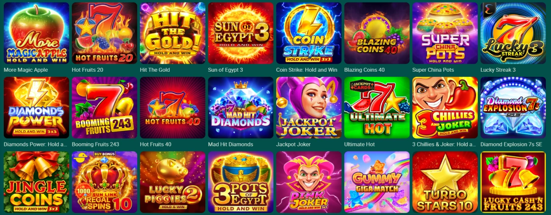Viewport: 551px width, 215px height.
Task: Select Lucky Streak 3 game tile
Action: point(513,33)
